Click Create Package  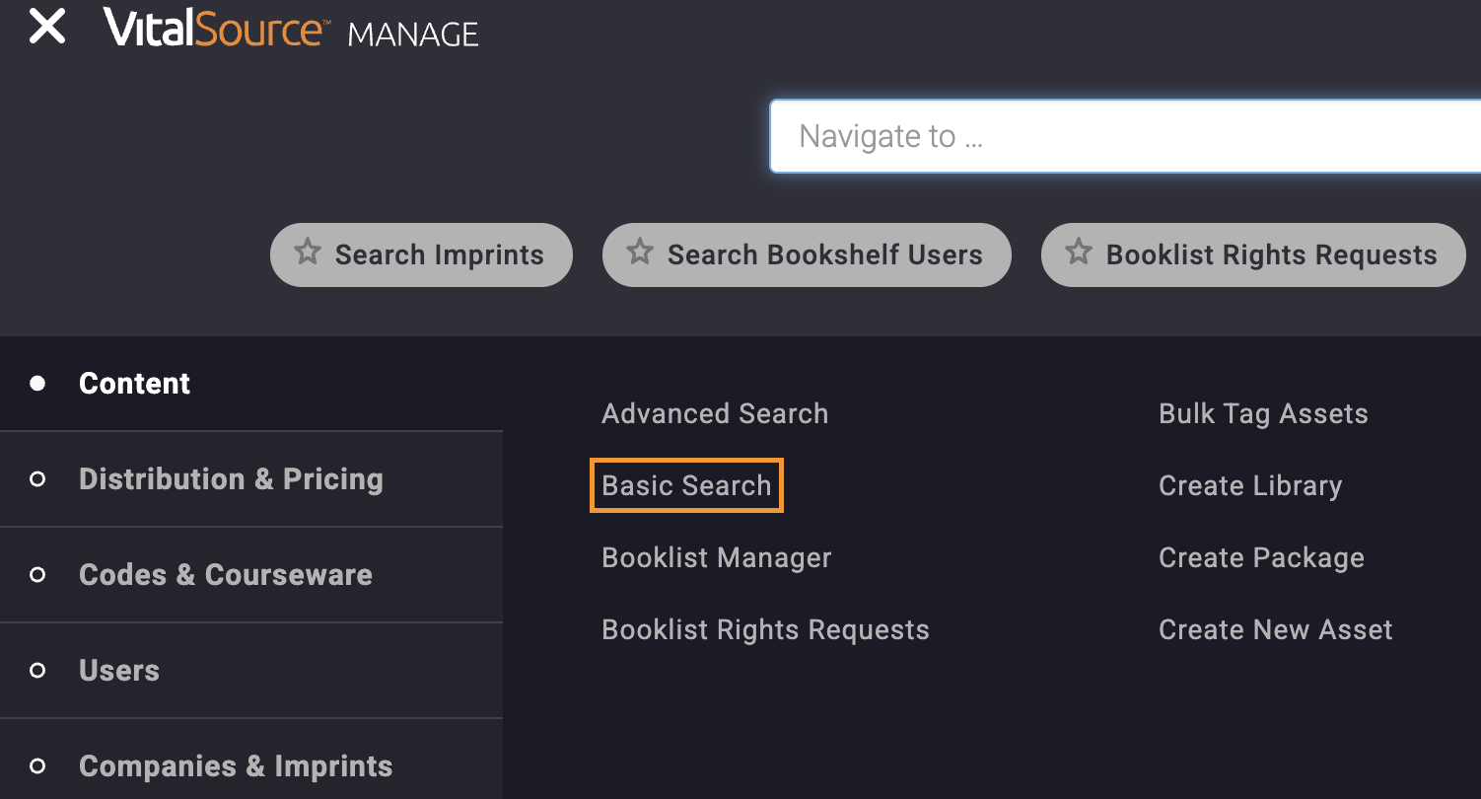[1260, 557]
